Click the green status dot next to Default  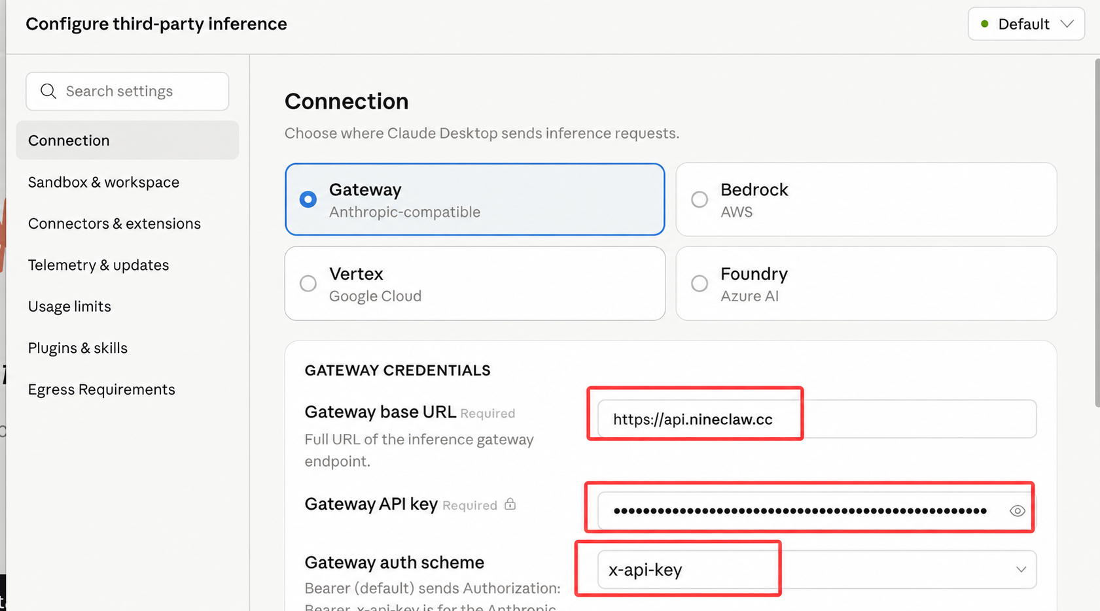coord(984,24)
